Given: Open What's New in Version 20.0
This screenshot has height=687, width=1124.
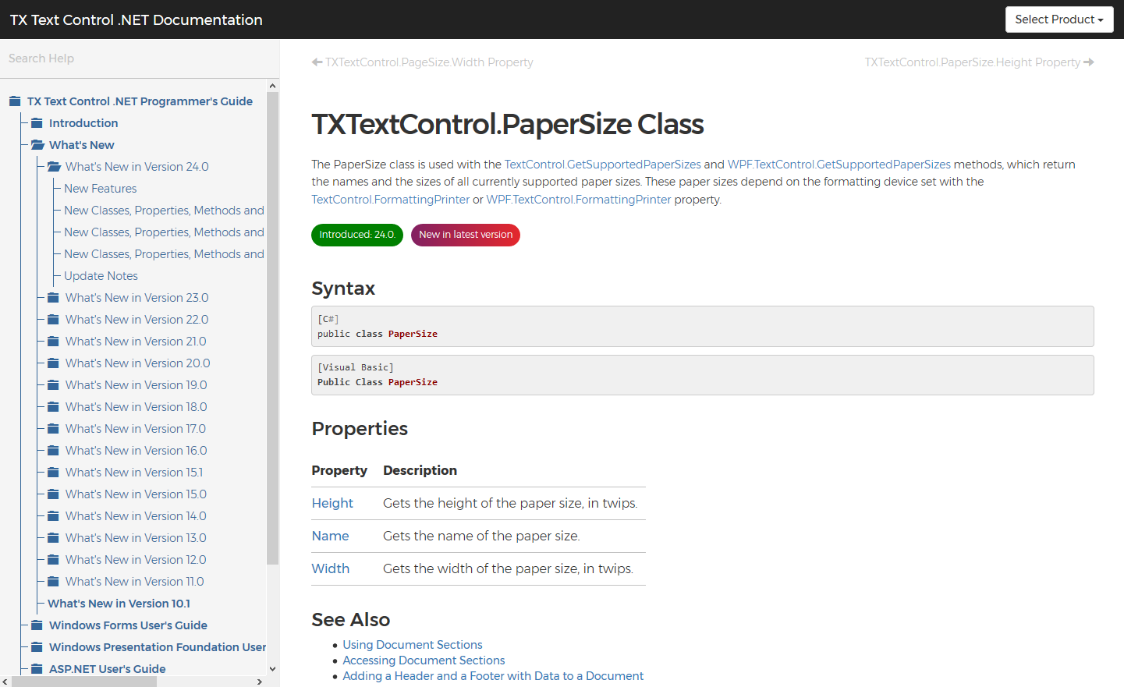Looking at the screenshot, I should (x=138, y=363).
